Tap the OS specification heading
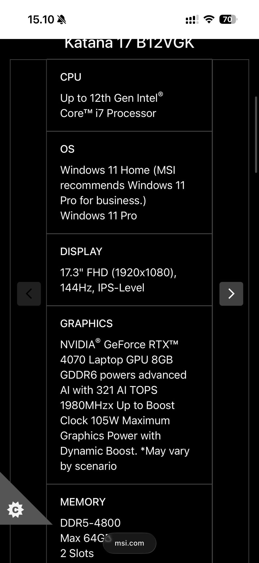The height and width of the screenshot is (563, 259). (67, 149)
